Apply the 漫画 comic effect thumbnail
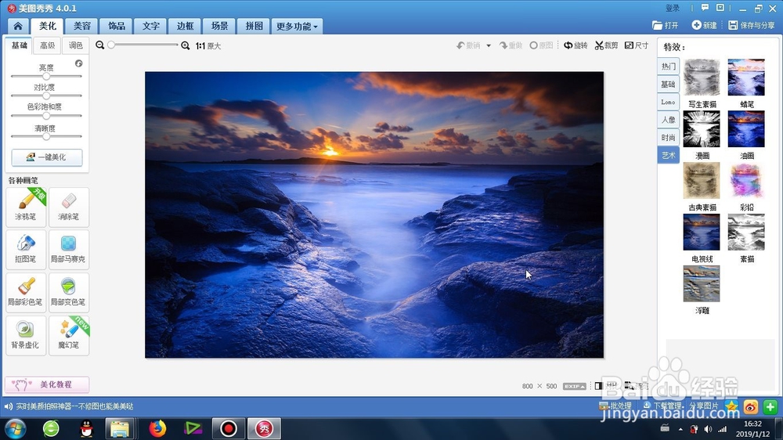 coord(702,129)
